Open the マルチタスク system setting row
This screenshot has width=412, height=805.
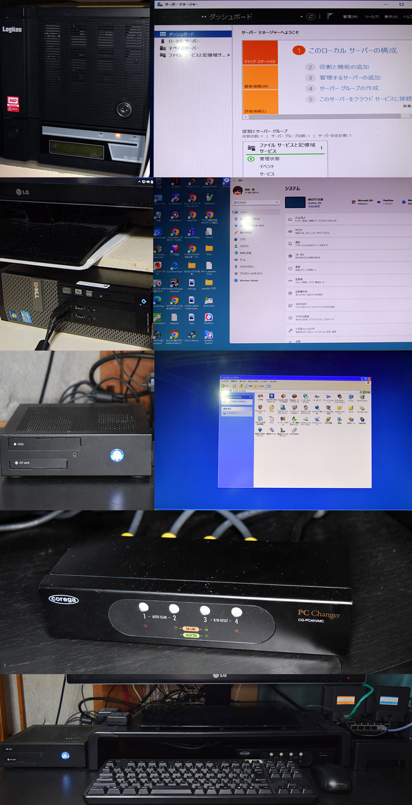(348, 306)
